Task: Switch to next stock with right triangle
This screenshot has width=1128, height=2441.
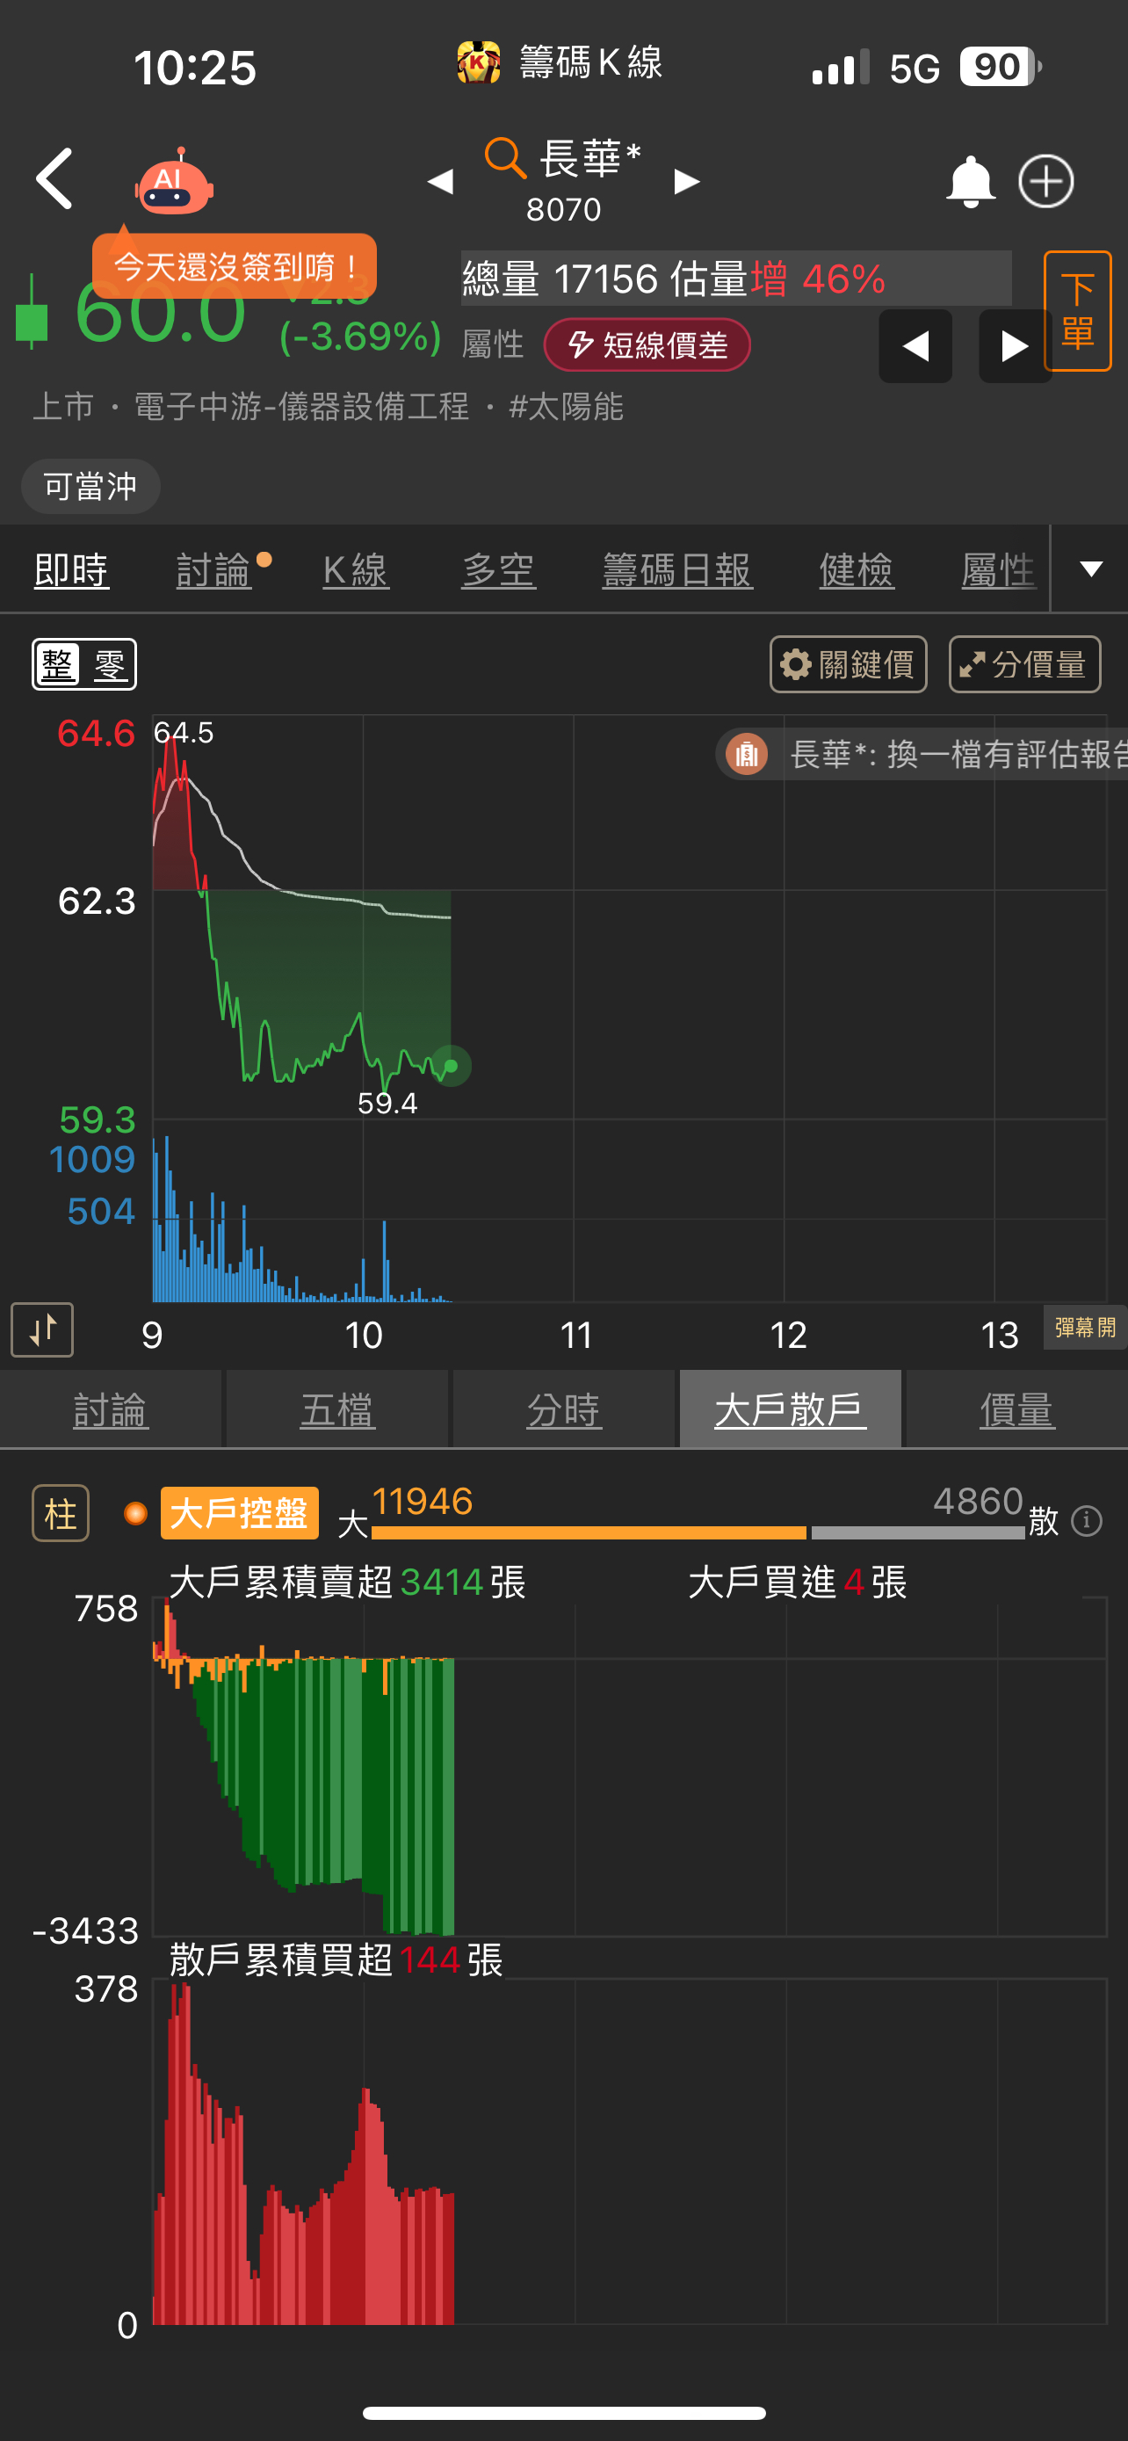Action: (x=687, y=181)
